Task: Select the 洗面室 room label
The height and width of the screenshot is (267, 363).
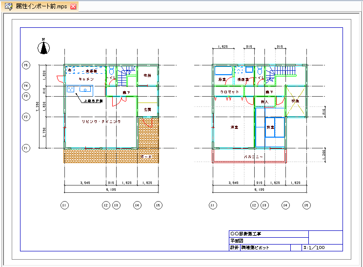Action: point(243,80)
